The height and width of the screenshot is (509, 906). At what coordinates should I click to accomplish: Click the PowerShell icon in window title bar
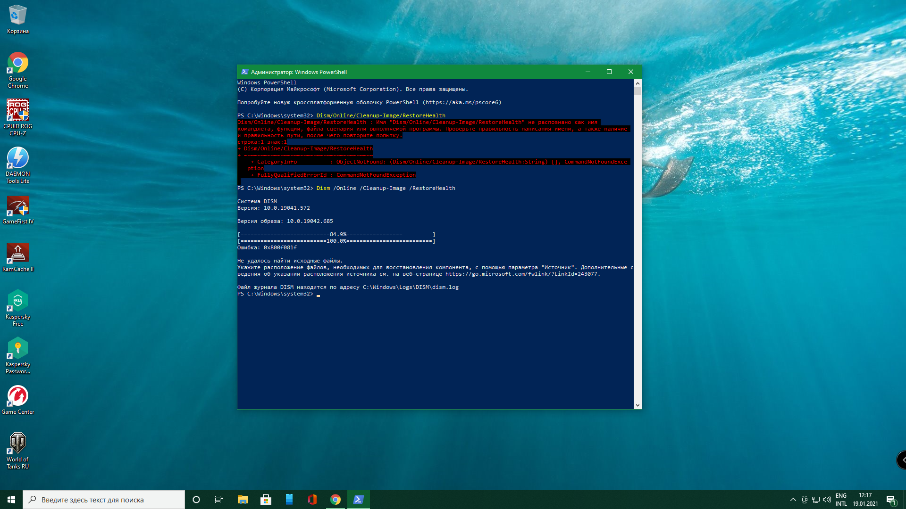[244, 72]
